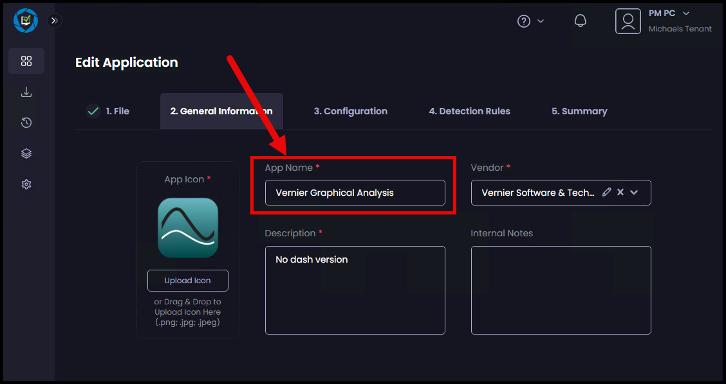
Task: Go to the 1. File step
Action: [x=108, y=111]
